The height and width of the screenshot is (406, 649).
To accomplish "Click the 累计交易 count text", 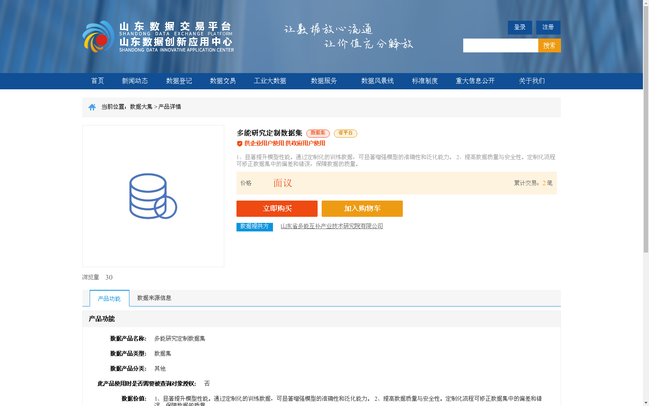I will point(533,183).
